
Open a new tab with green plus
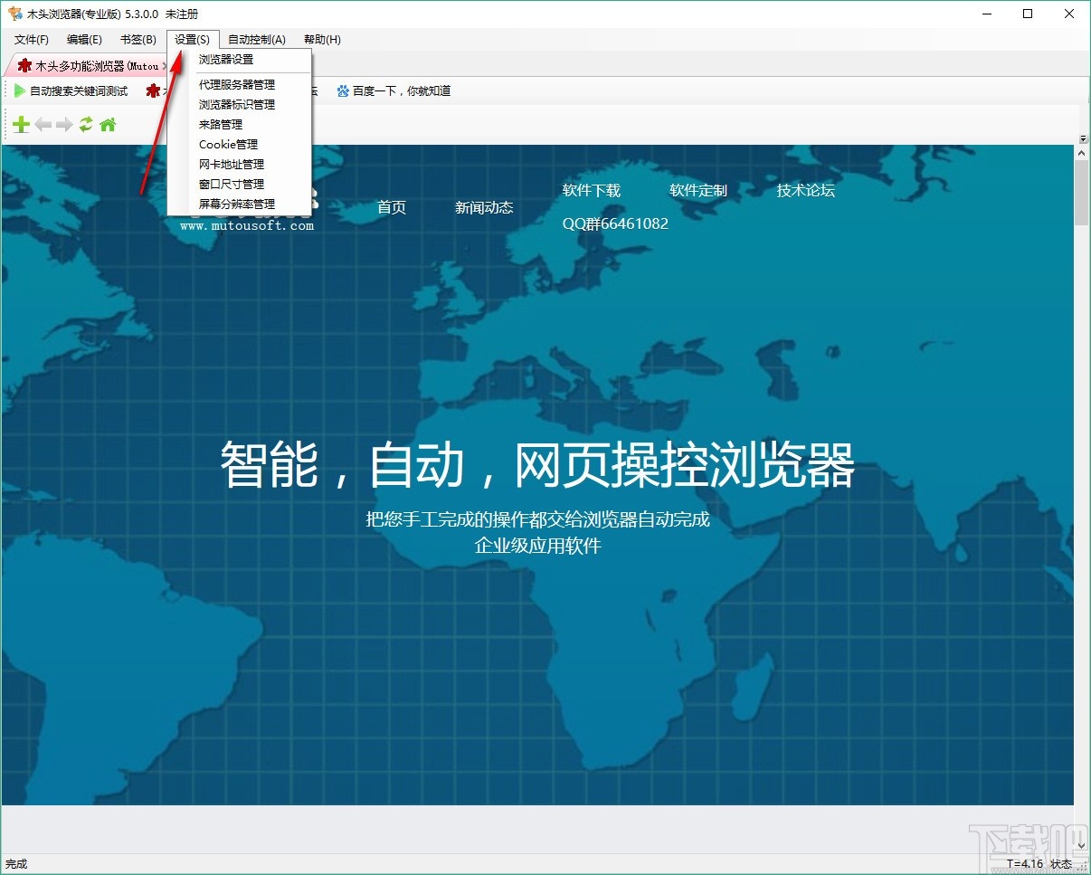pos(21,125)
